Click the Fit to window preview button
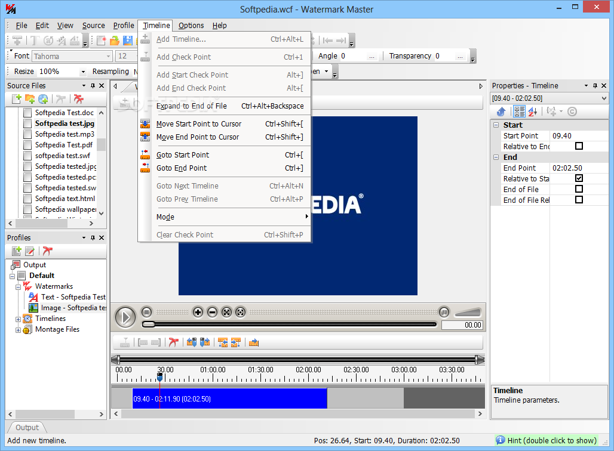Image resolution: width=614 pixels, height=451 pixels. pos(226,312)
